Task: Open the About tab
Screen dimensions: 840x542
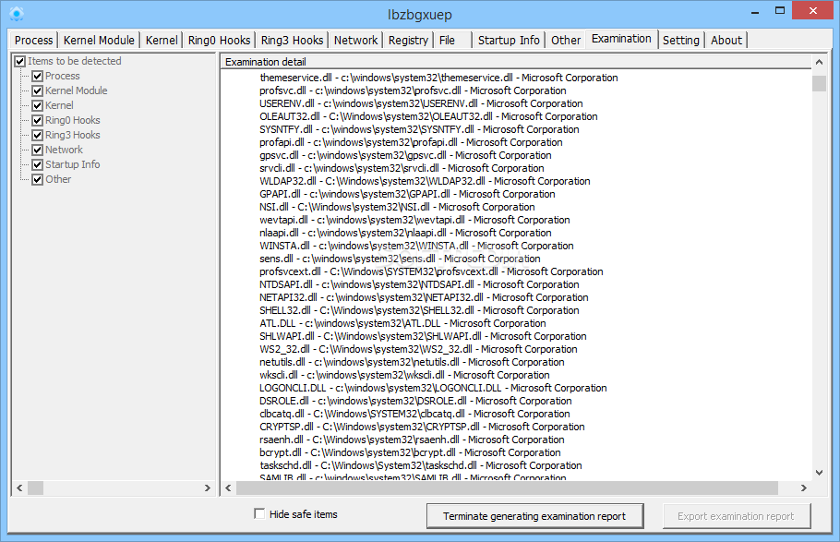Action: click(x=726, y=41)
